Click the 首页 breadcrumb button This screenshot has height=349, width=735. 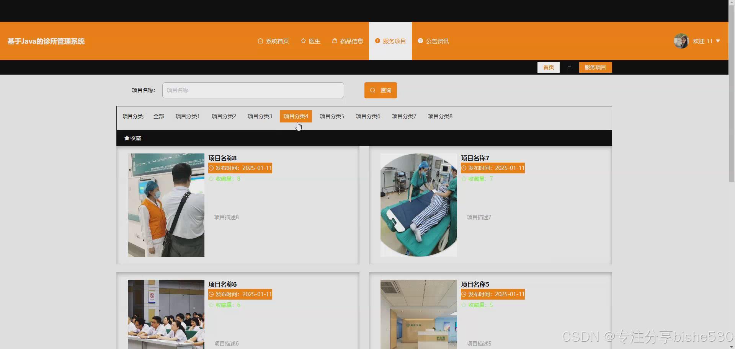549,67
